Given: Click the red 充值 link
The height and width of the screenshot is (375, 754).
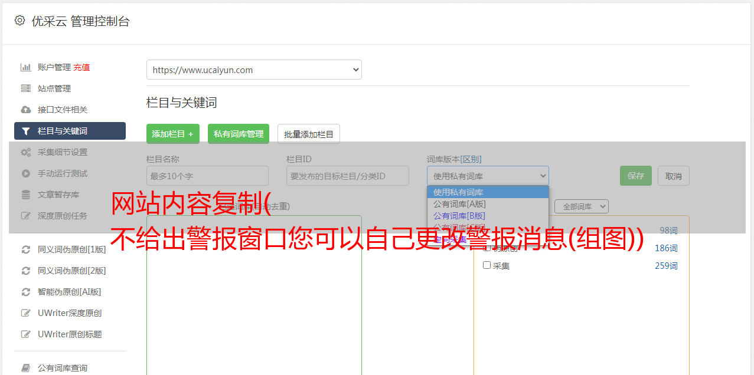Looking at the screenshot, I should pyautogui.click(x=81, y=67).
